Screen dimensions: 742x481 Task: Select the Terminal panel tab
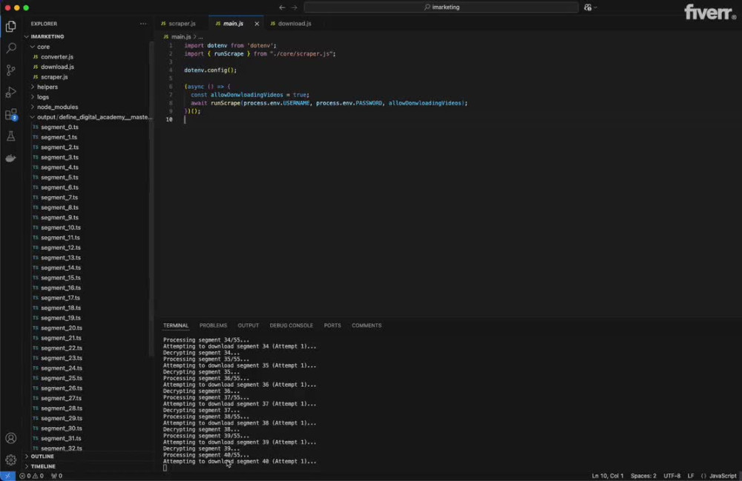point(176,325)
